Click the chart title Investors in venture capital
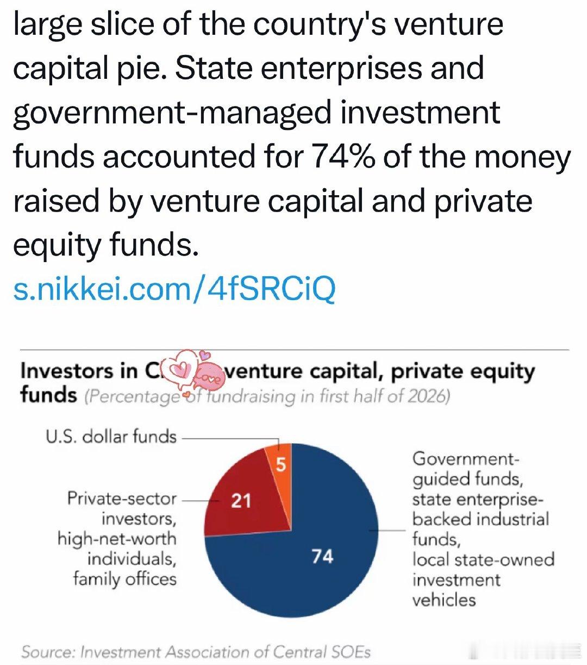 (277, 382)
